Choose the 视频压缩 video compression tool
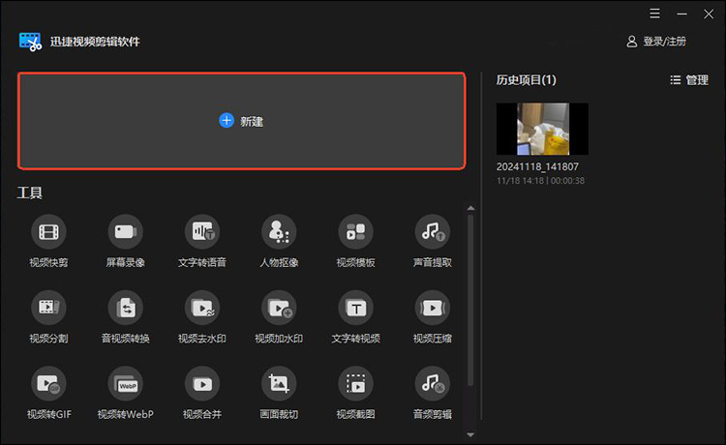Screen dimensions: 726x445 tap(433, 317)
